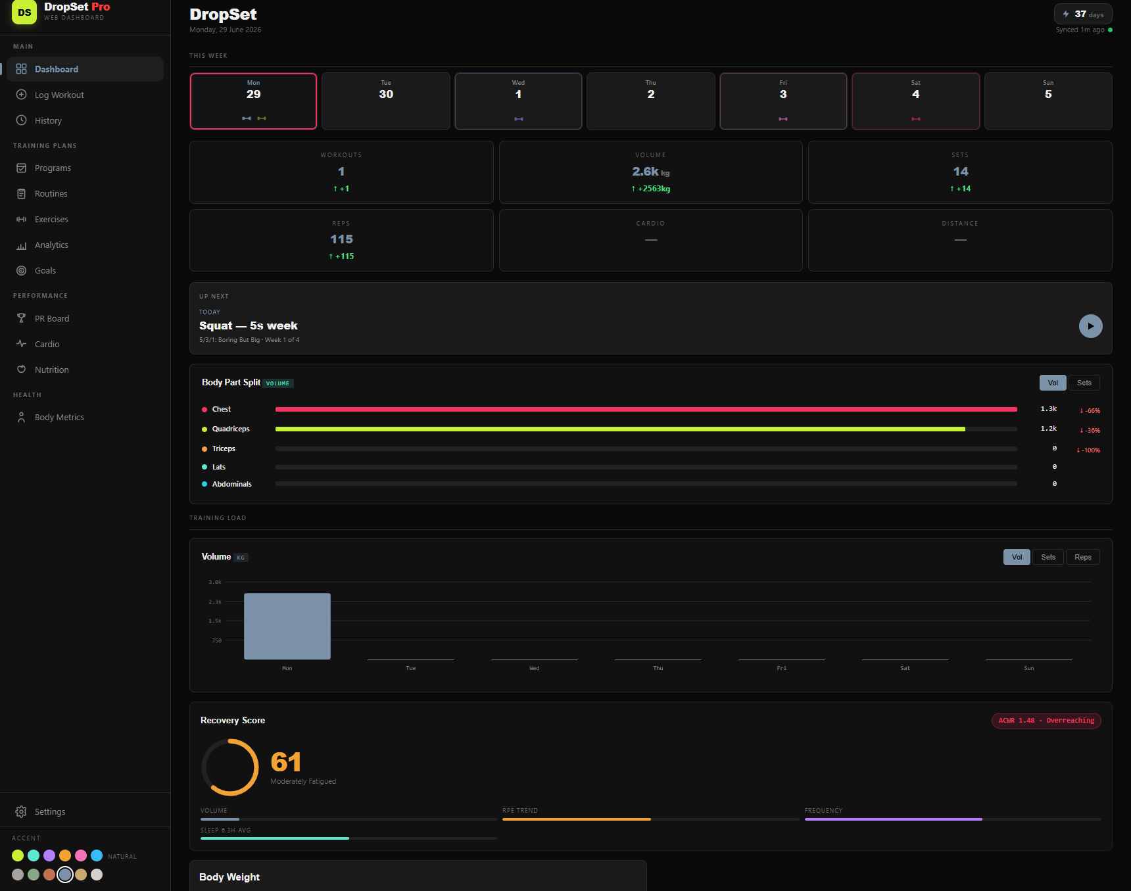This screenshot has height=891, width=1131.
Task: Show Reps in the Volume chart
Action: [x=1083, y=557]
